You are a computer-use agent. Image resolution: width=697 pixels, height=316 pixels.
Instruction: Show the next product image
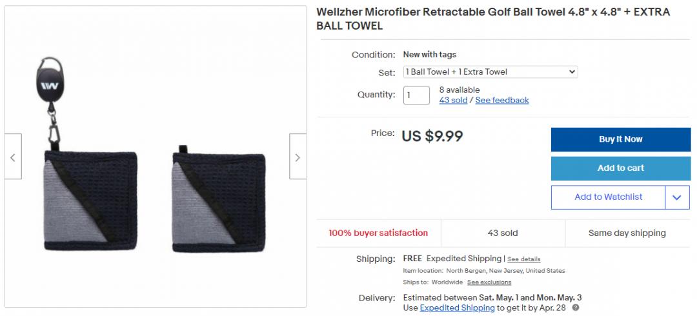[x=298, y=157]
